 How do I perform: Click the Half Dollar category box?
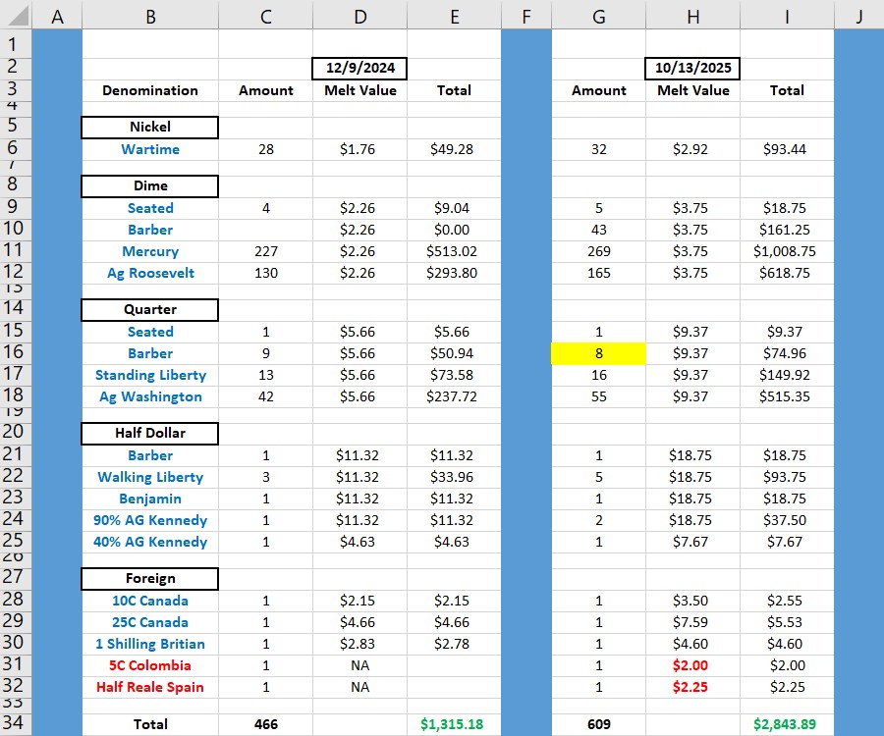[x=149, y=433]
